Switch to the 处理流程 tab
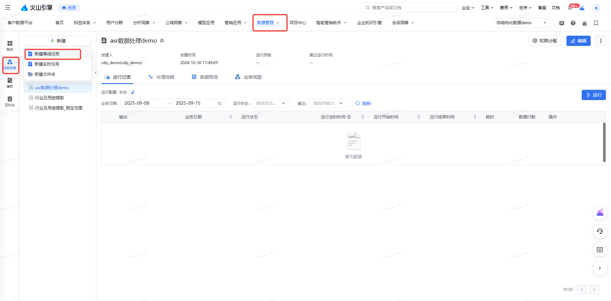The image size is (611, 301). tap(161, 77)
